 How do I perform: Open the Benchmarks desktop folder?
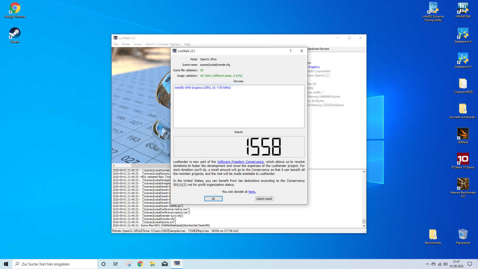click(x=433, y=236)
